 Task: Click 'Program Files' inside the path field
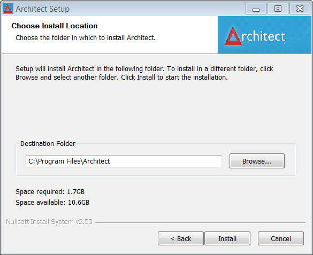(59, 161)
